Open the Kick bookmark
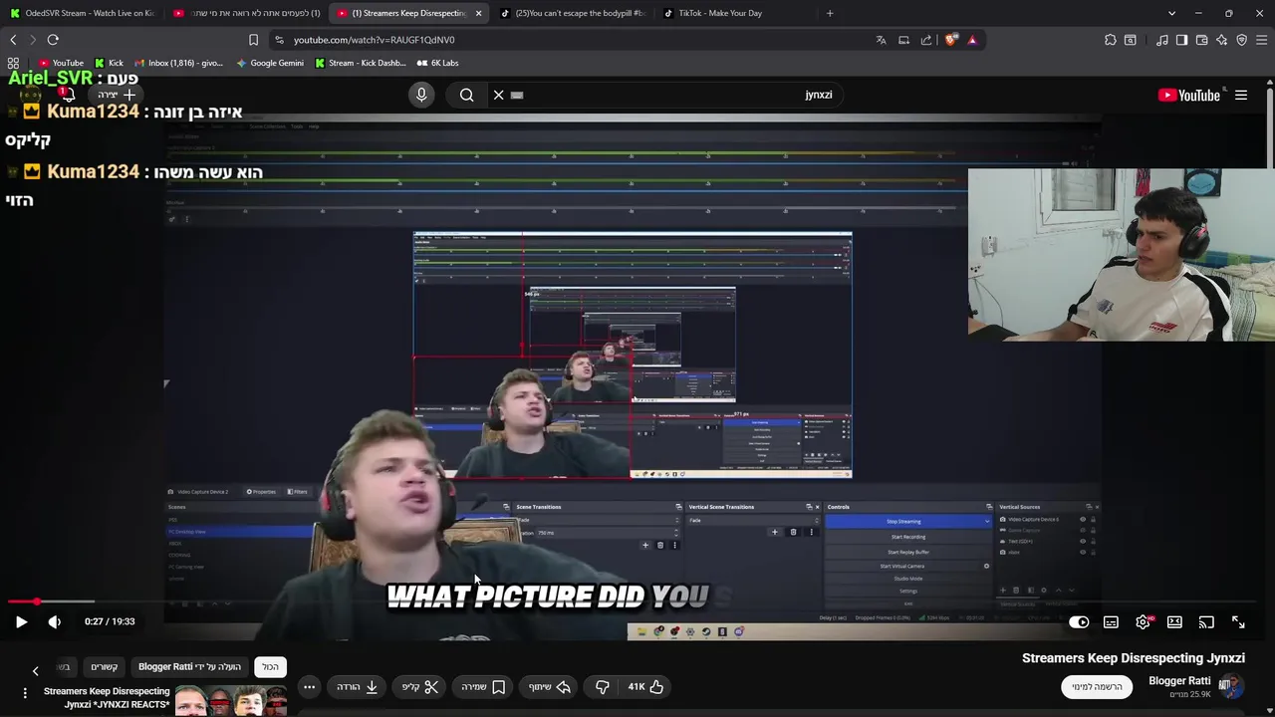 pyautogui.click(x=109, y=63)
